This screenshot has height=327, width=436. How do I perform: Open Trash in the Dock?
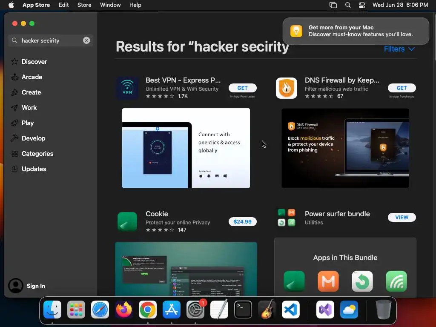384,310
